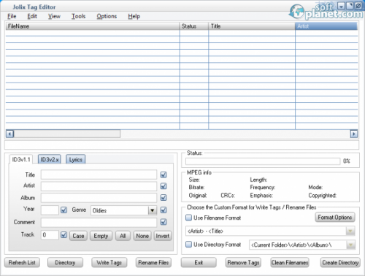
Task: Click into the Year input field
Action: tap(50, 210)
